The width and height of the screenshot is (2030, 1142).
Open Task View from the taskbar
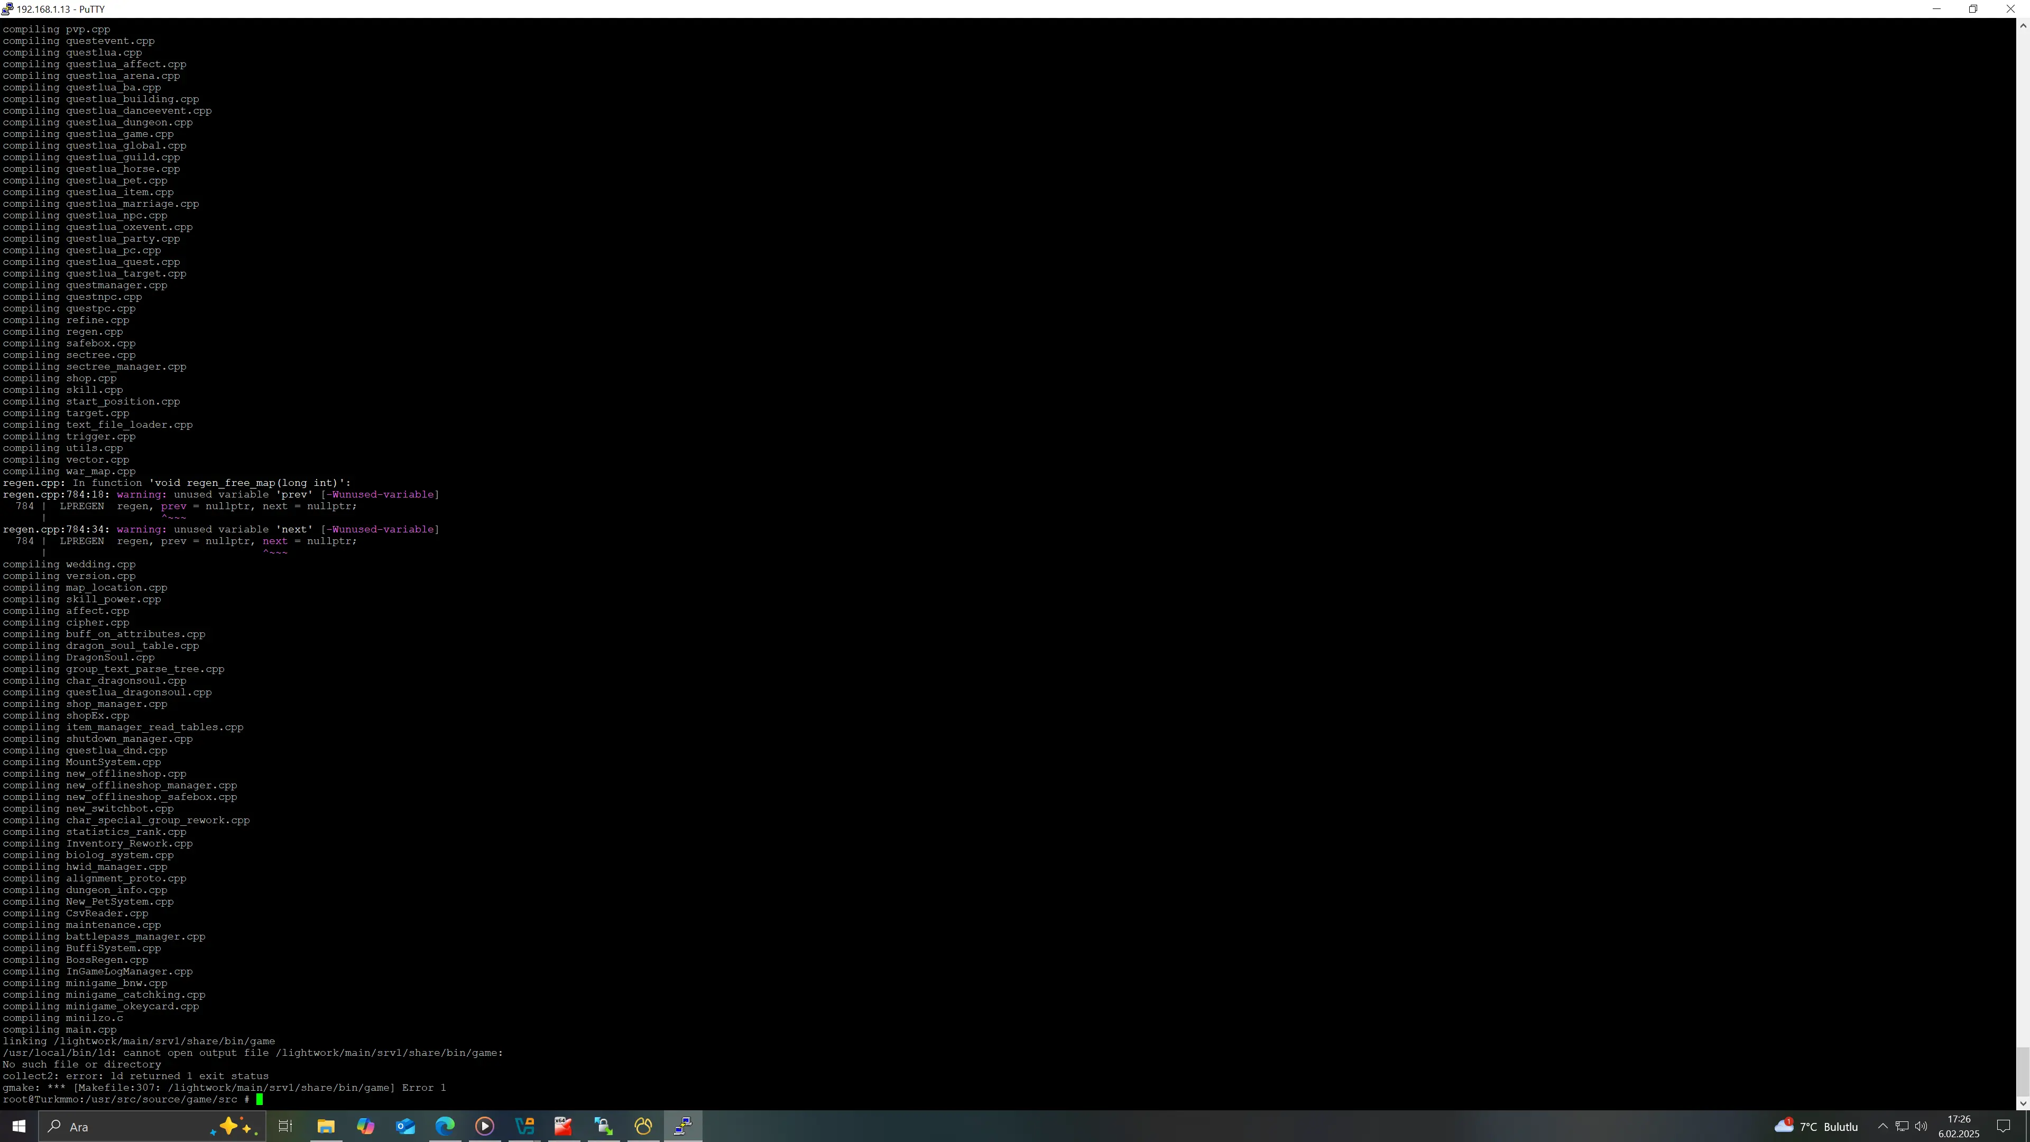(x=285, y=1126)
